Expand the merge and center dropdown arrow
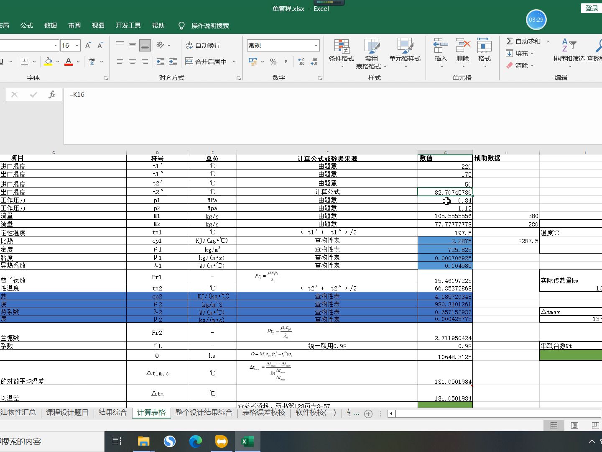The height and width of the screenshot is (452, 602). click(x=234, y=62)
